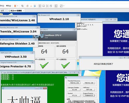Click the protector launcher window title icon
129x103 pixels.
pos(66,78)
